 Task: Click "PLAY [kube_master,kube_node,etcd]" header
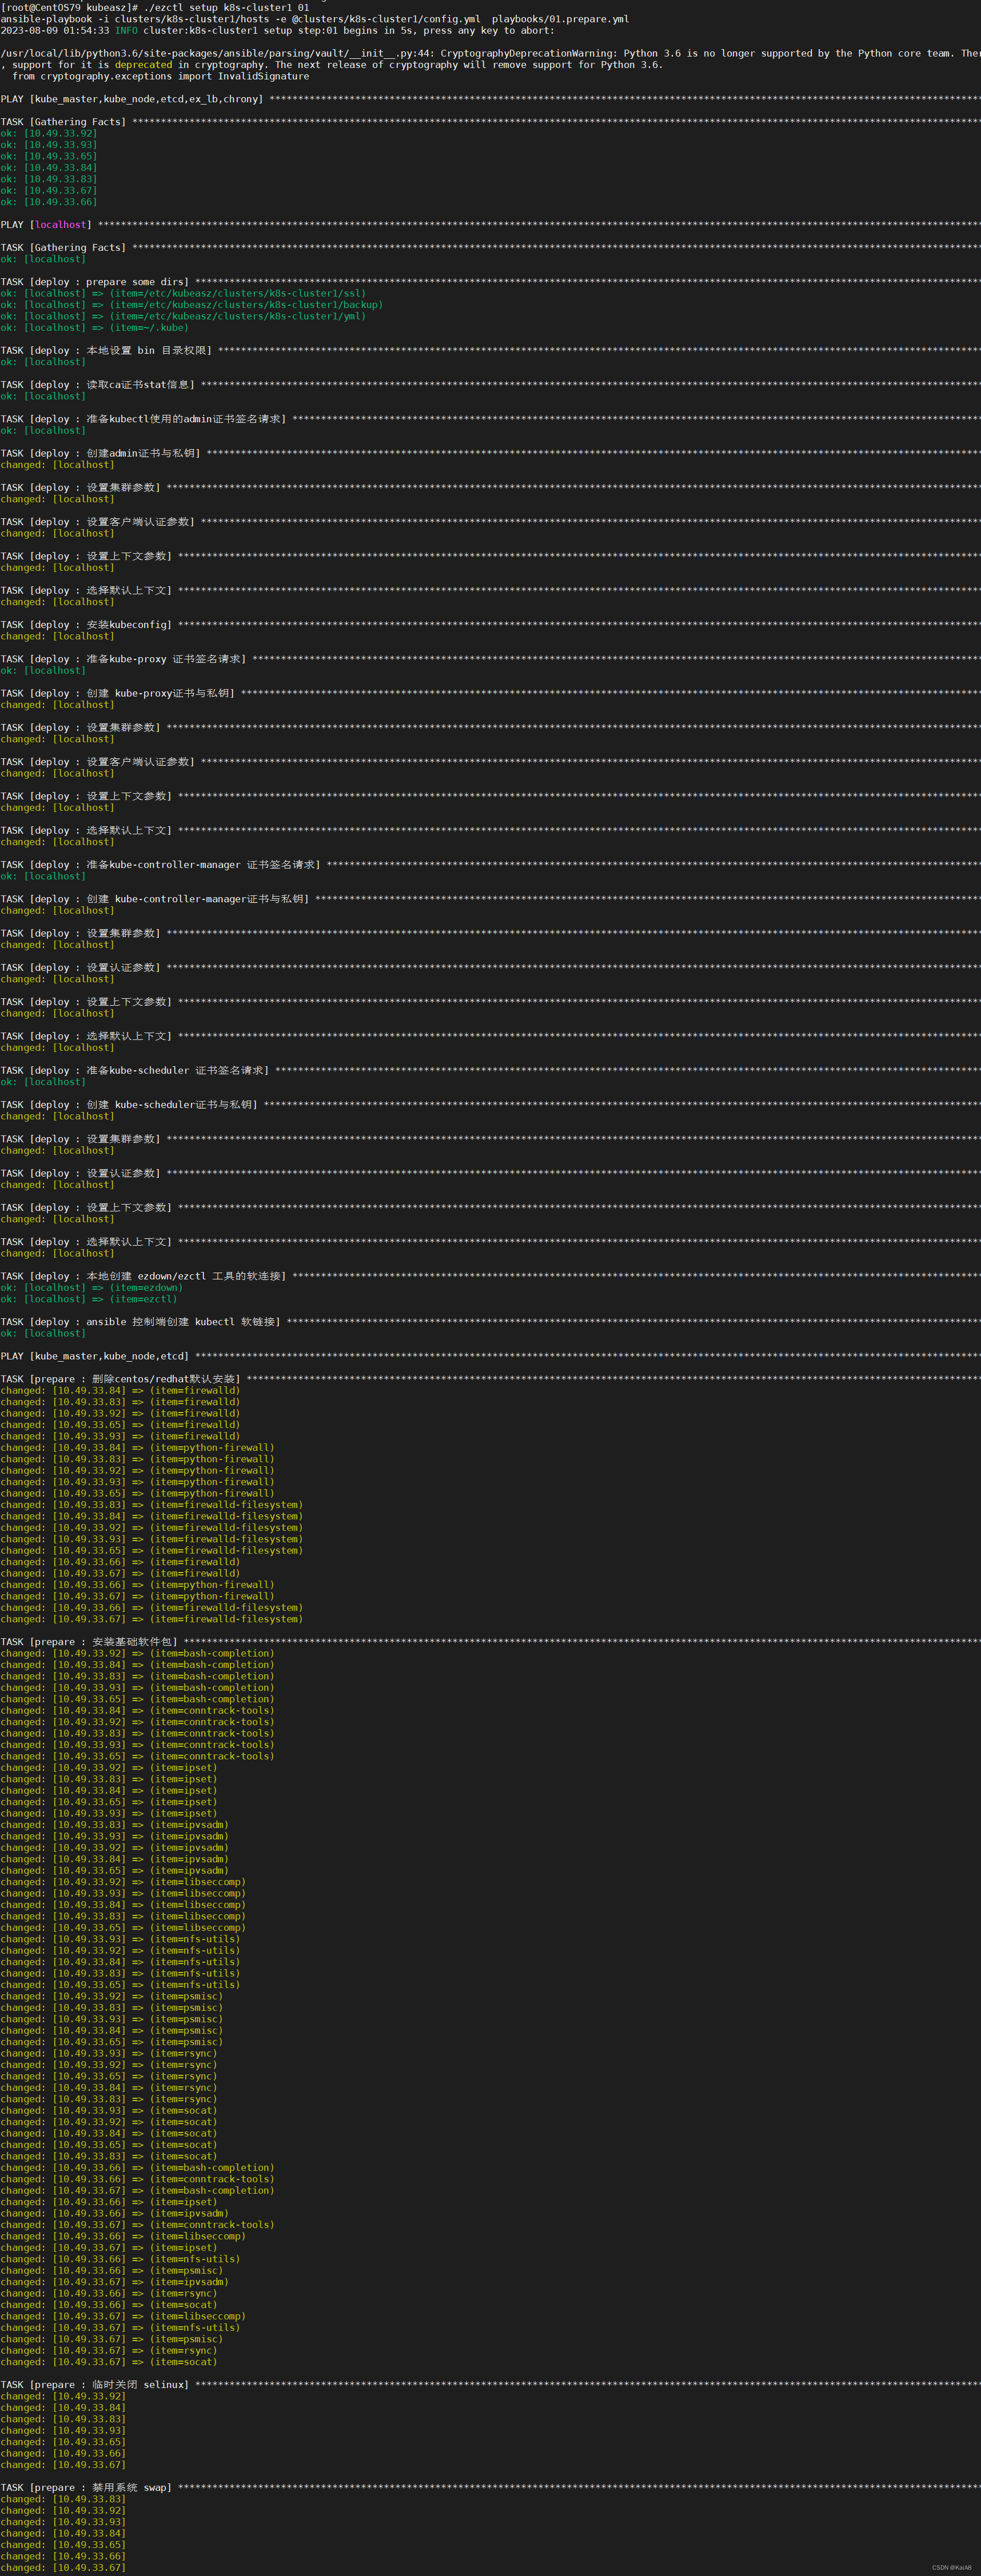pyautogui.click(x=95, y=1356)
